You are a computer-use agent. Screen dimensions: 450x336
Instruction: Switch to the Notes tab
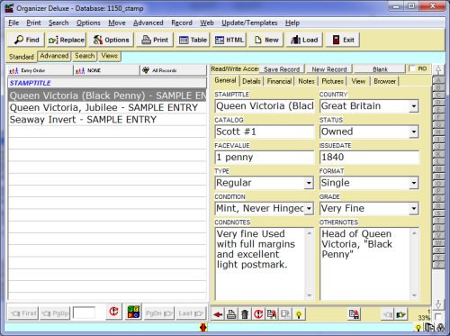pos(306,81)
